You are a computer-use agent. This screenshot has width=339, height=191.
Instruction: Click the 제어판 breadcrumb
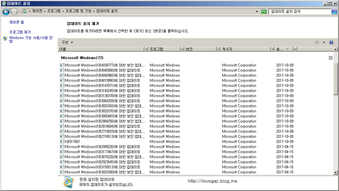click(x=37, y=11)
